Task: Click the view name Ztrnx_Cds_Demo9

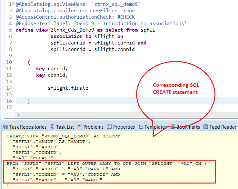Action: click(73, 30)
